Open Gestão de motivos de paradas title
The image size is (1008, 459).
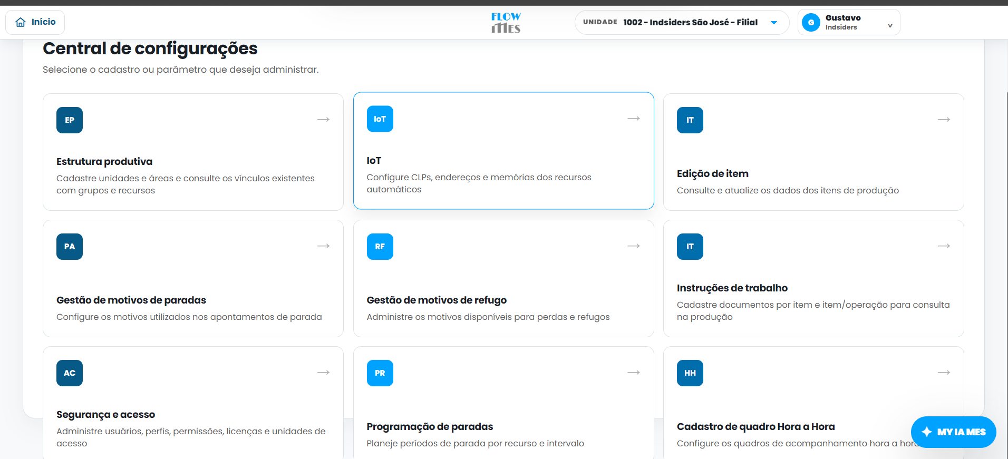coord(131,300)
